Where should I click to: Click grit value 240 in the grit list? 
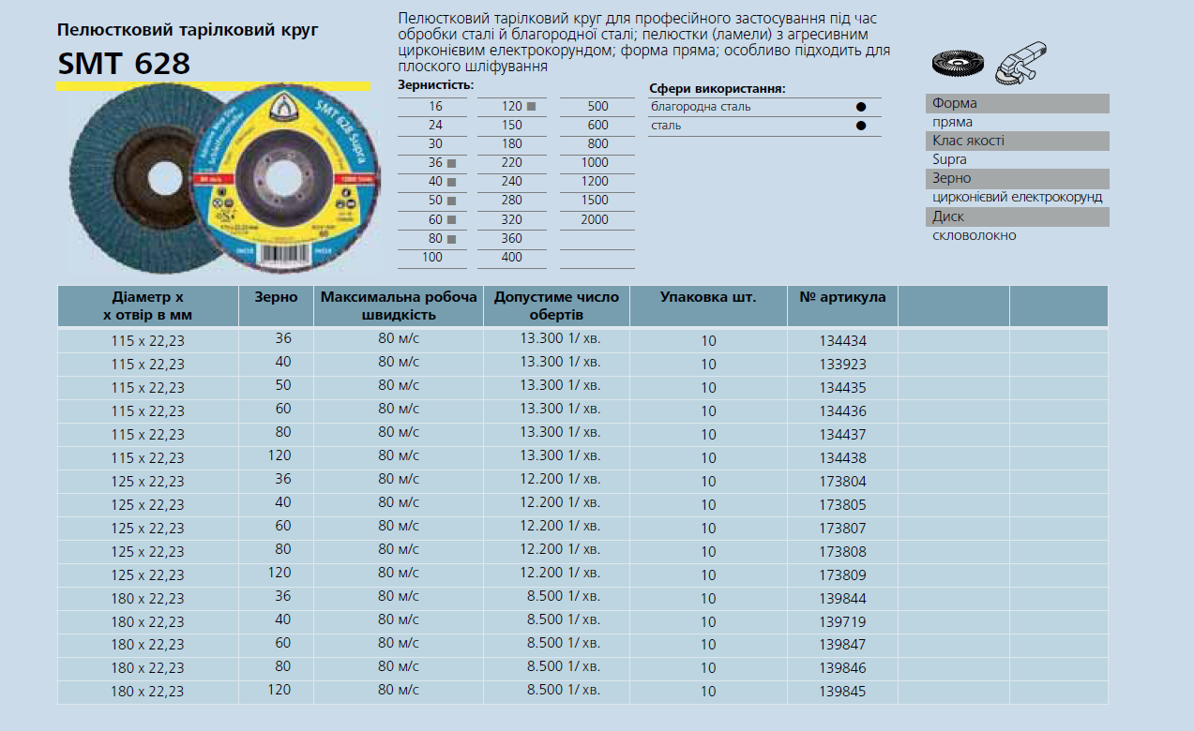click(512, 182)
